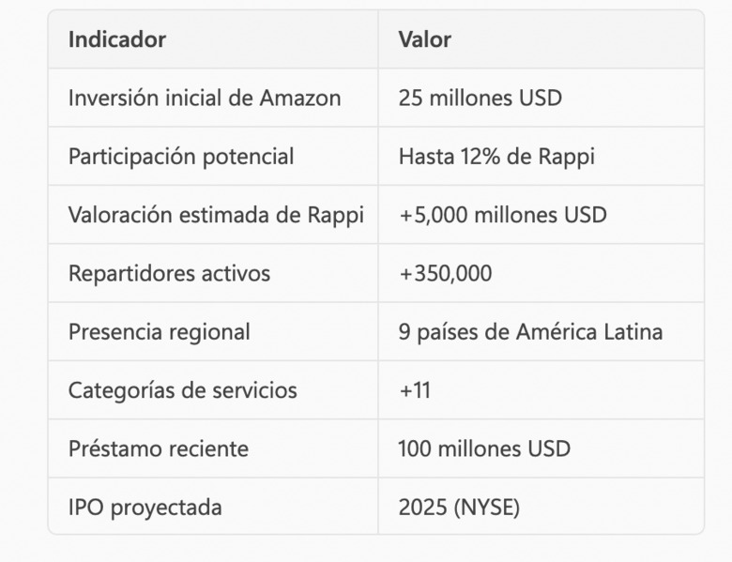Click the Indicador column header
Image resolution: width=732 pixels, height=562 pixels.
117,39
